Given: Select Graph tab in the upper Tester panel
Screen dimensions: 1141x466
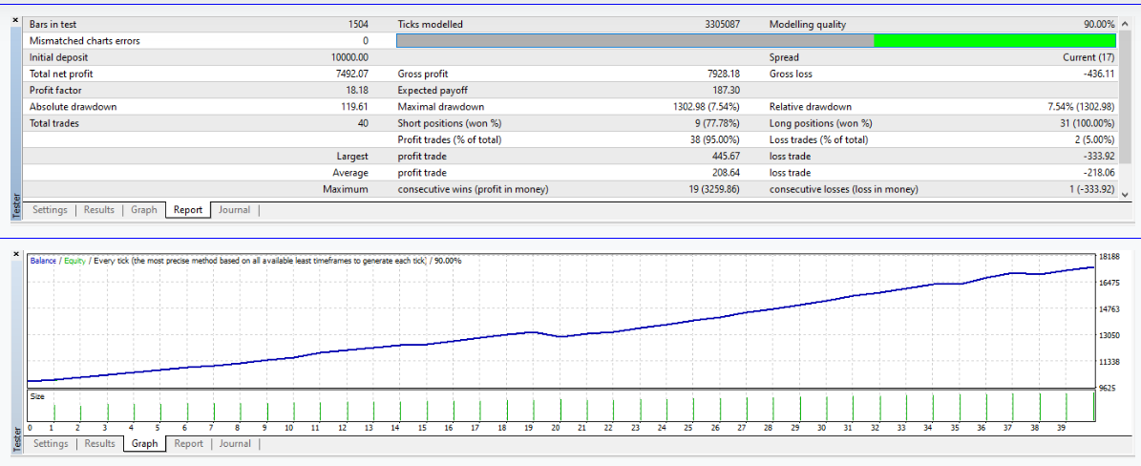Looking at the screenshot, I should [x=144, y=210].
